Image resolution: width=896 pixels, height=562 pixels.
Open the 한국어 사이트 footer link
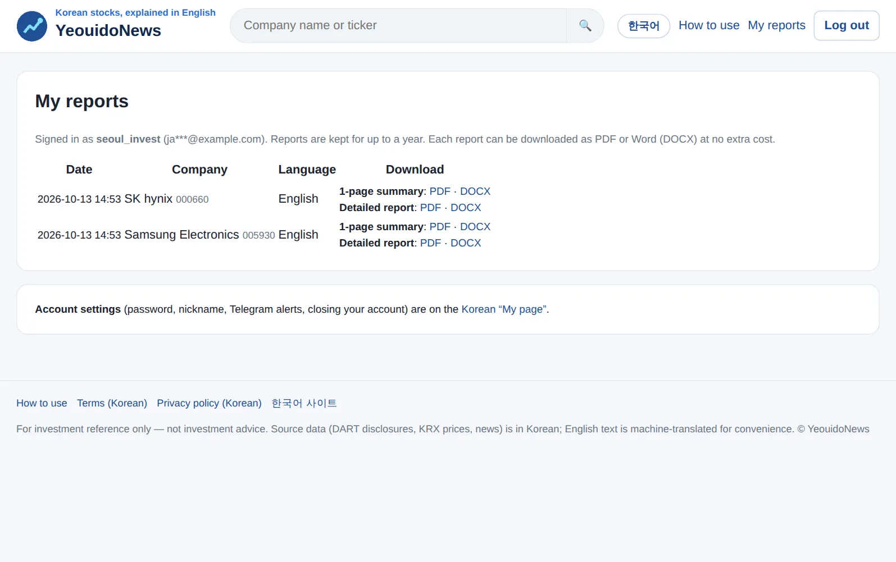coord(304,403)
